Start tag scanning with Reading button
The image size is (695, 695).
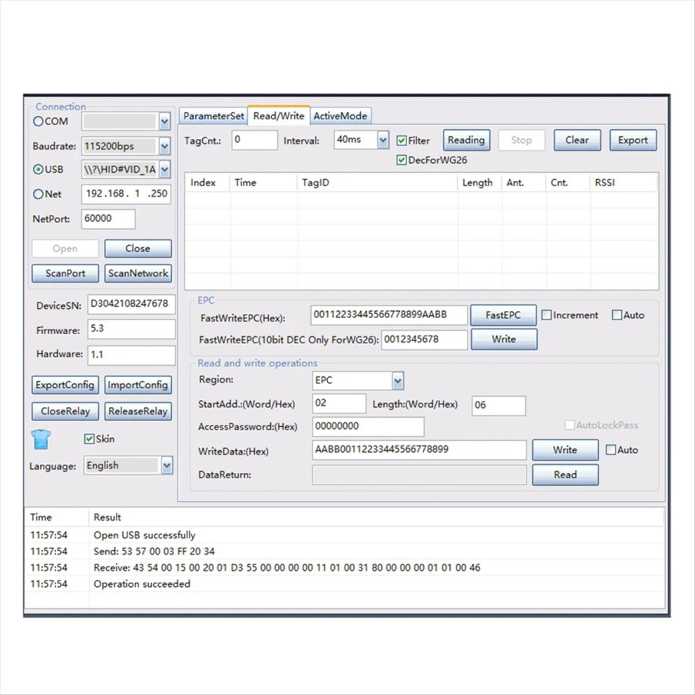tap(466, 140)
